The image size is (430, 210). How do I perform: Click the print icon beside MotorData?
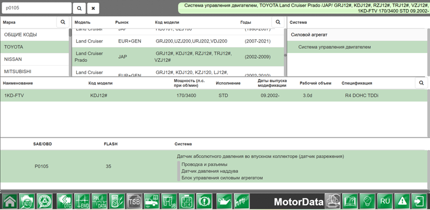point(333,201)
